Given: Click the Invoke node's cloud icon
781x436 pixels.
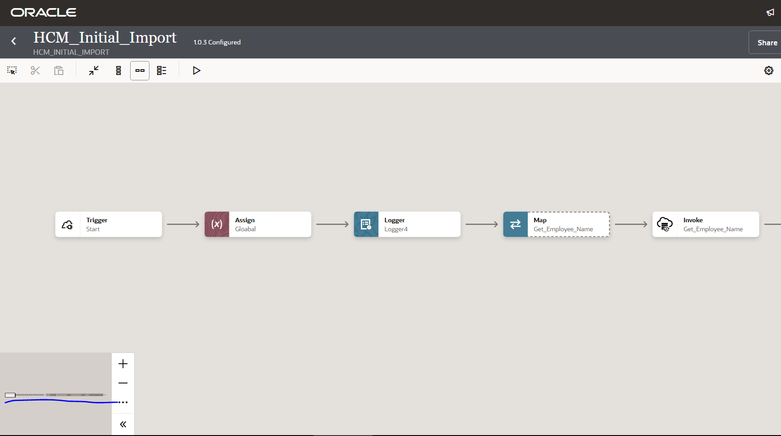Looking at the screenshot, I should coord(665,224).
